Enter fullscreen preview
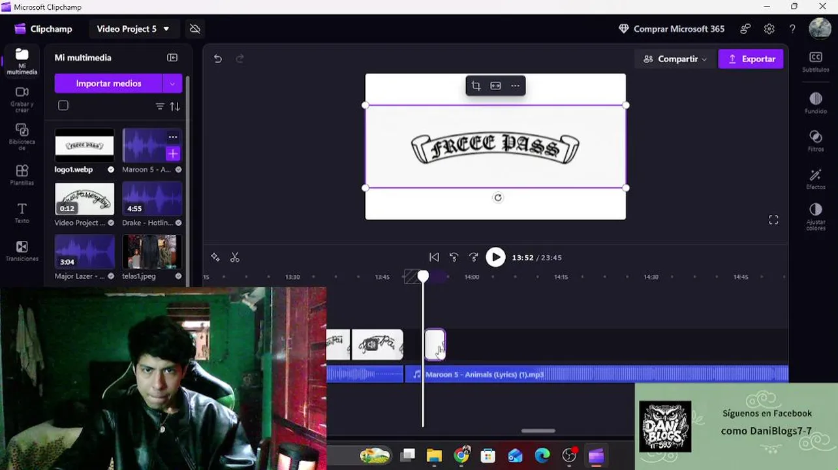This screenshot has width=838, height=470. [773, 220]
